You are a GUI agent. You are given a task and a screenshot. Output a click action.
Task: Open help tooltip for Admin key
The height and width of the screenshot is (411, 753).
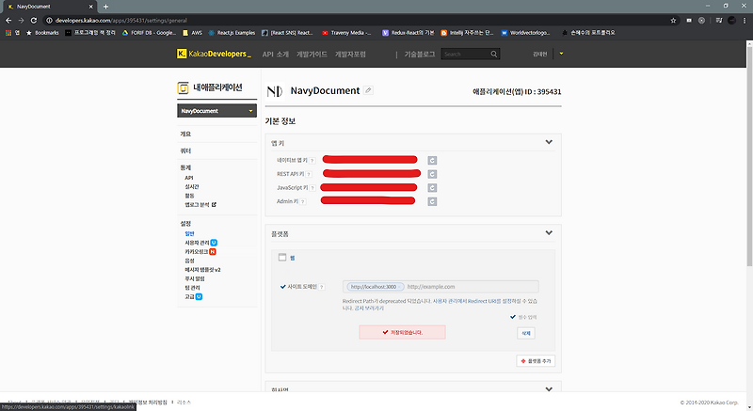click(303, 201)
